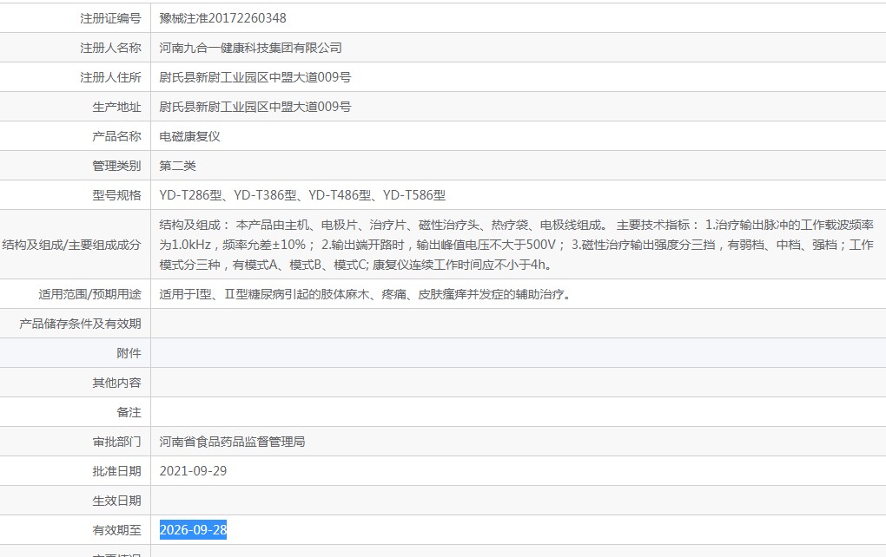Click the highlighted expiry date 2026-09-28
886x557 pixels.
[194, 530]
